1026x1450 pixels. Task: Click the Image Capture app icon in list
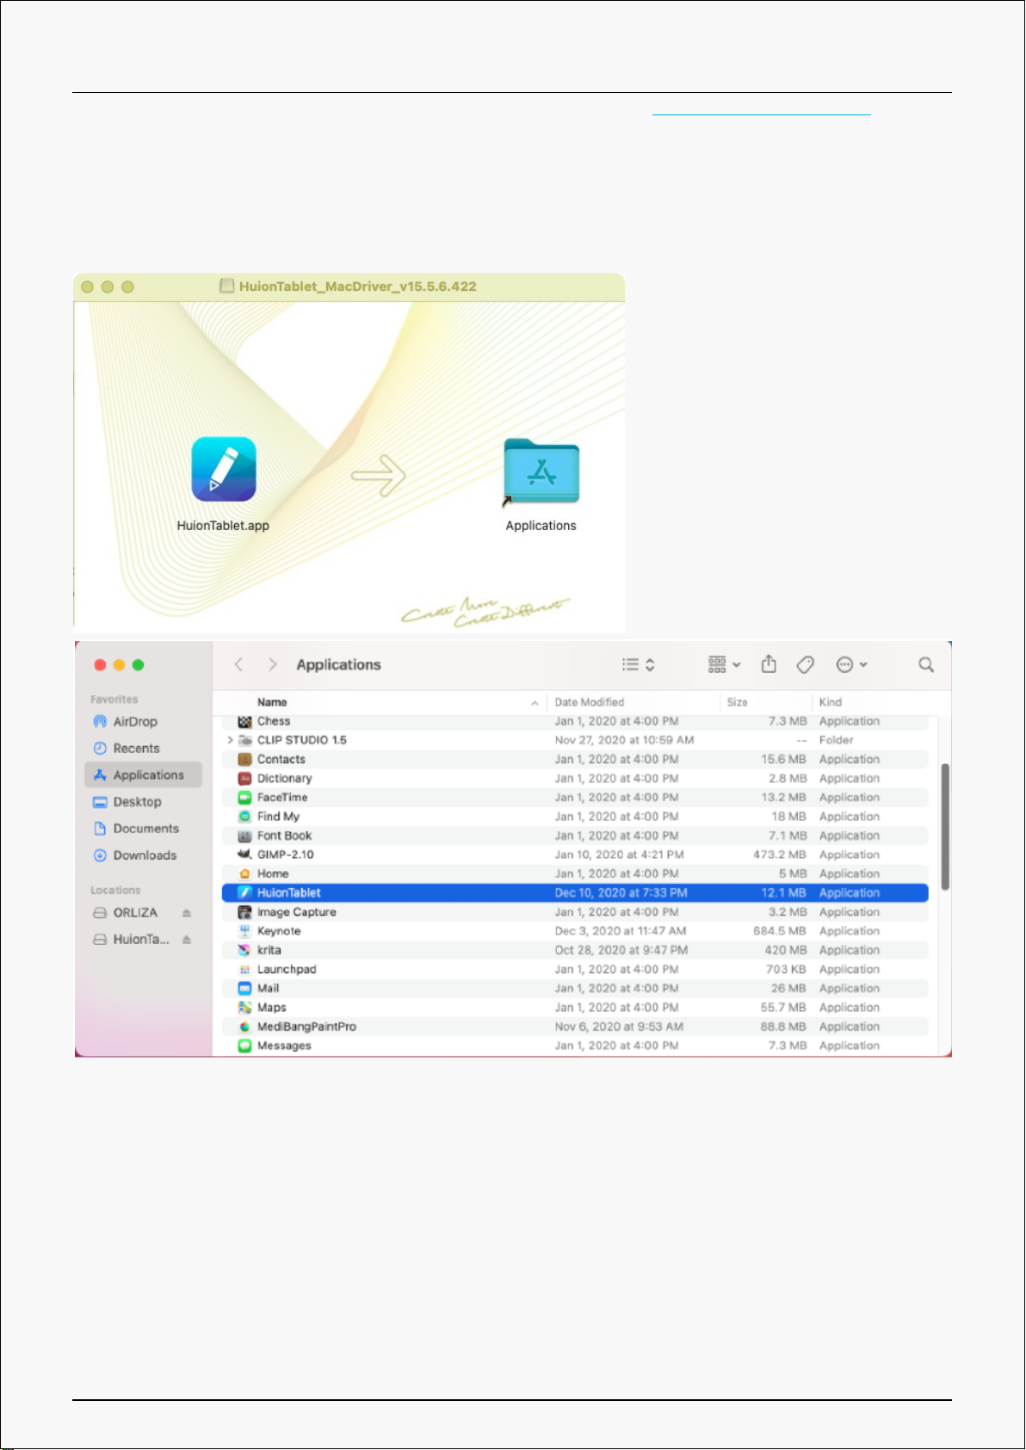click(244, 912)
